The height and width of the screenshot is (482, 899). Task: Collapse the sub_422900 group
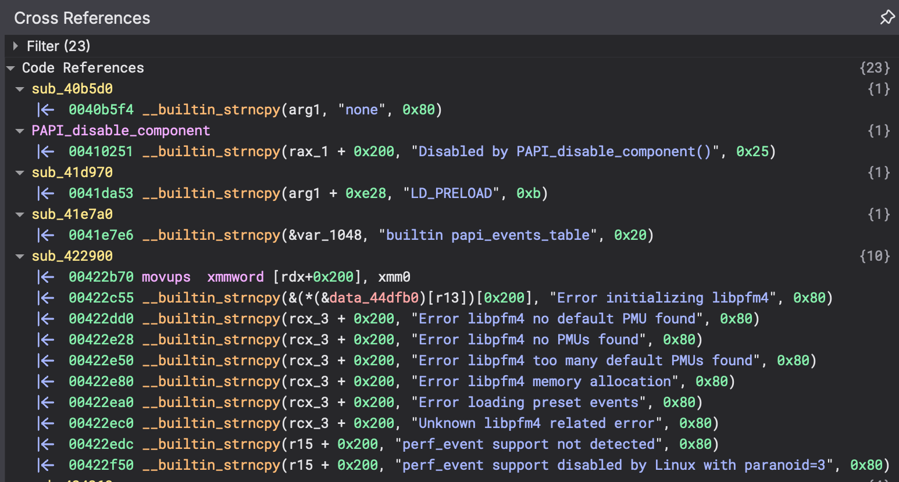(19, 256)
